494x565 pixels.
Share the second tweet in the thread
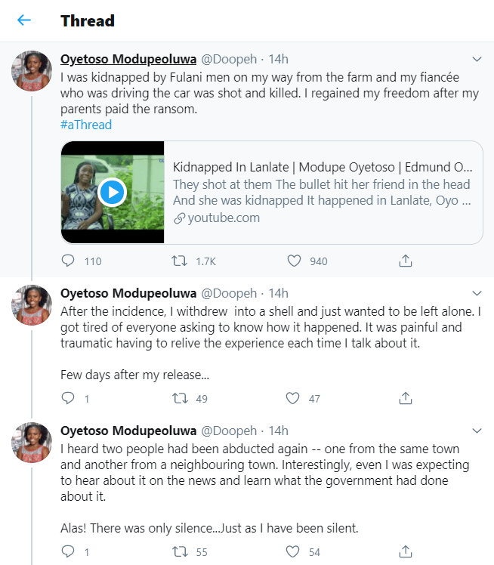click(x=406, y=398)
